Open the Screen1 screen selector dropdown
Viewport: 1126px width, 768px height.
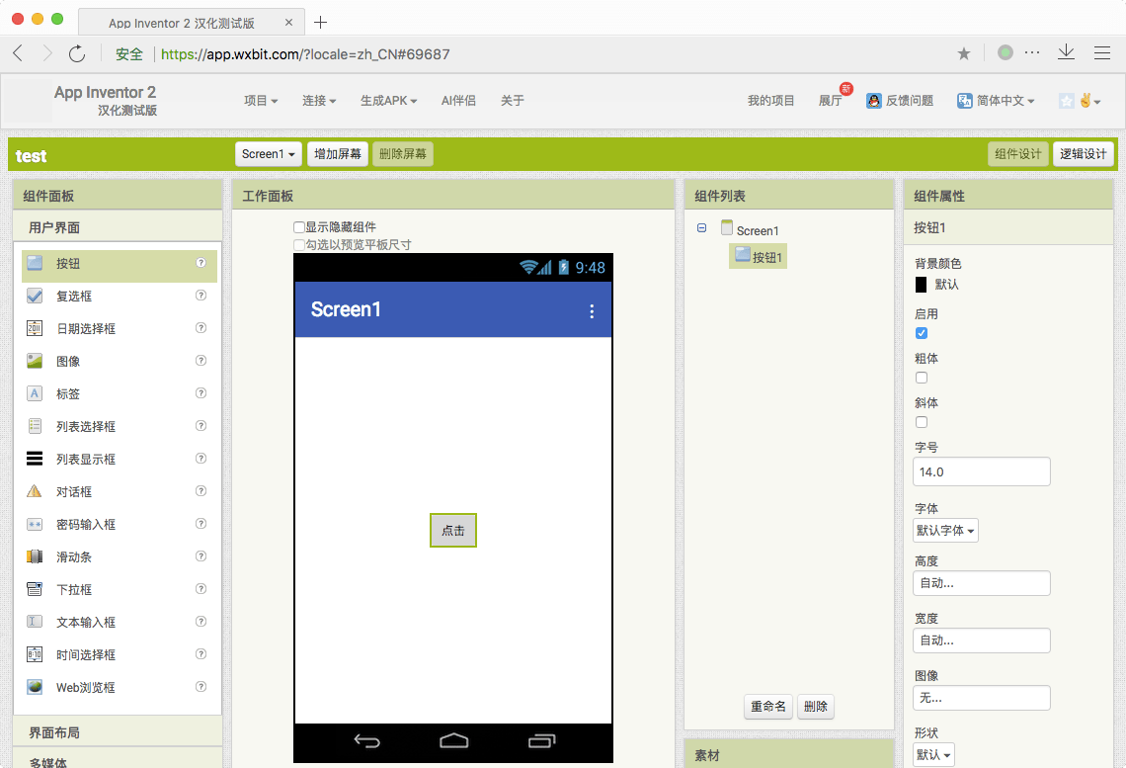[x=269, y=154]
